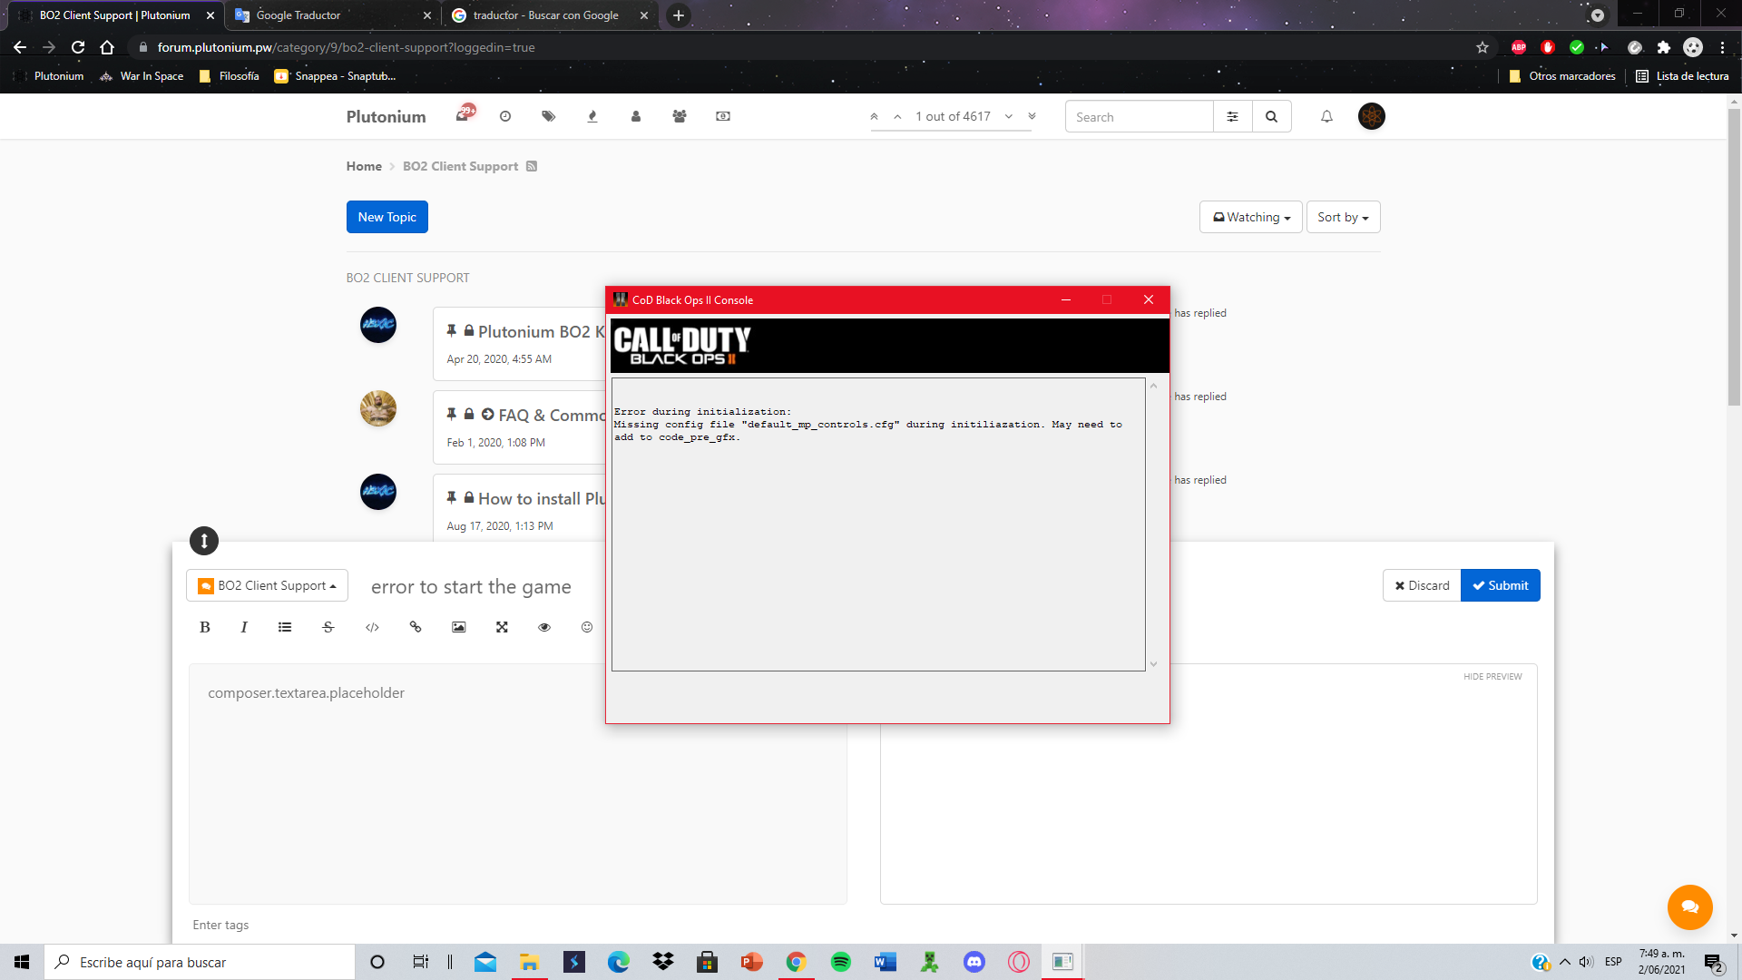The height and width of the screenshot is (980, 1742).
Task: Expand the Sort by dropdown
Action: point(1343,217)
